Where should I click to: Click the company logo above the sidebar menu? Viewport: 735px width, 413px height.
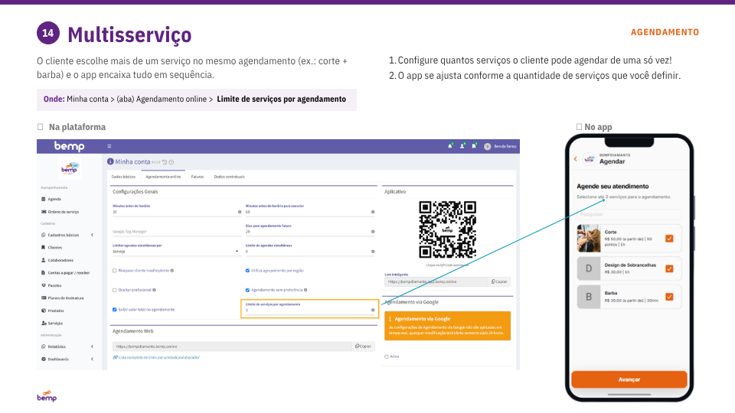70,168
